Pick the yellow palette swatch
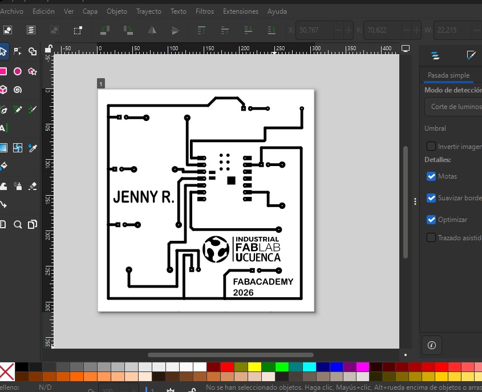The image size is (482, 392). coord(254,367)
